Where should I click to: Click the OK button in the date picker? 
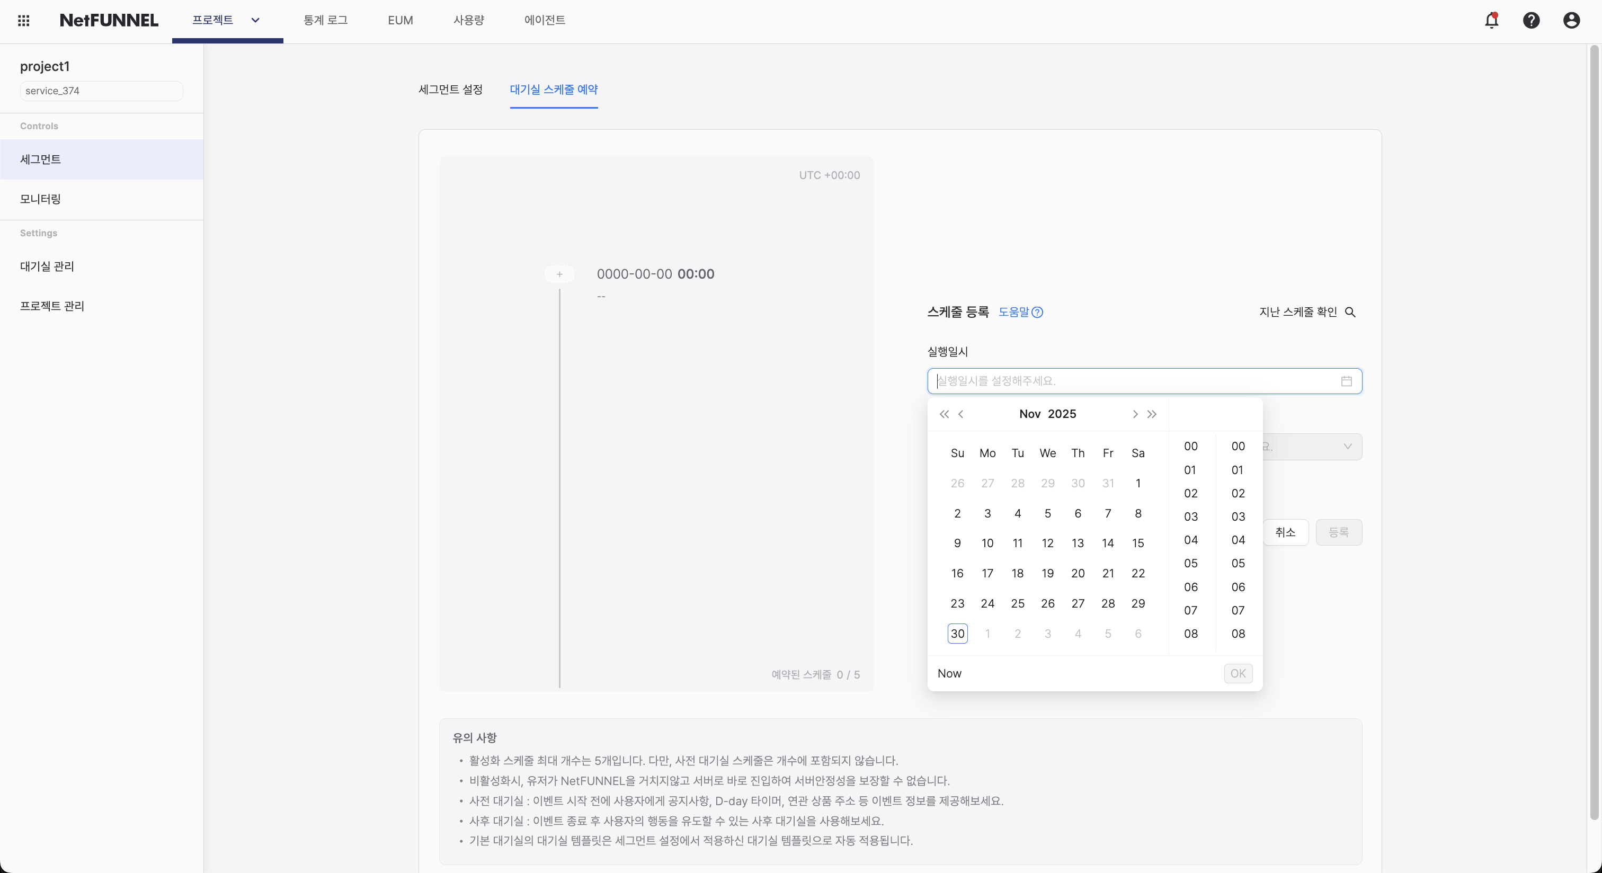click(x=1238, y=673)
